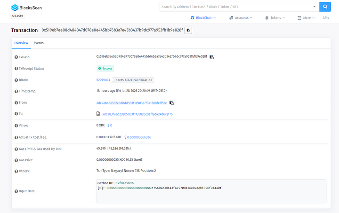Viewport: 339px width, 213px height.
Task: Click the help icon next to Input Data
Action: [x=16, y=191]
